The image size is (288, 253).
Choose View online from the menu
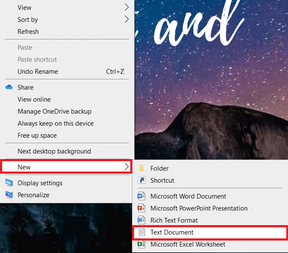[x=34, y=99]
